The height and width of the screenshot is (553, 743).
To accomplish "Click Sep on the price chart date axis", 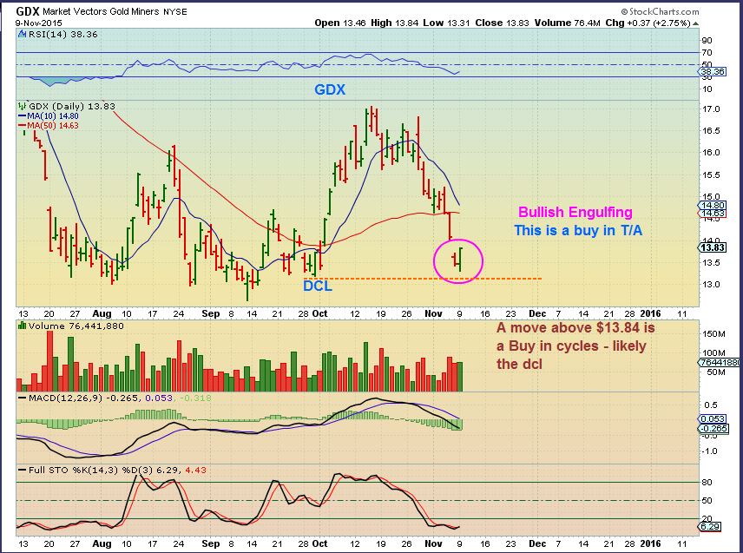I will click(x=210, y=313).
